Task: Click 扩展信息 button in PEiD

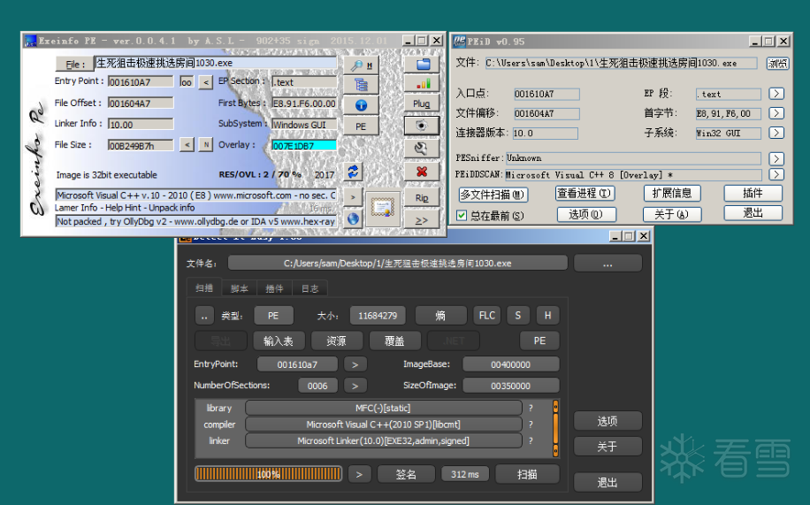Action: 672,194
